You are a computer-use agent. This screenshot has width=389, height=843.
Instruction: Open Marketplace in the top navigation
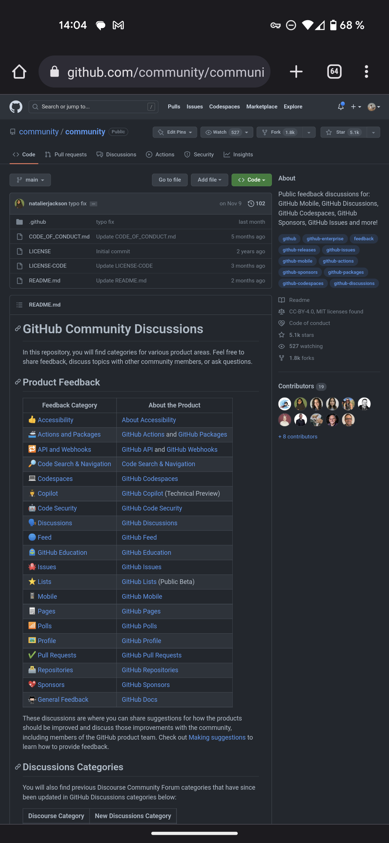[x=262, y=107]
